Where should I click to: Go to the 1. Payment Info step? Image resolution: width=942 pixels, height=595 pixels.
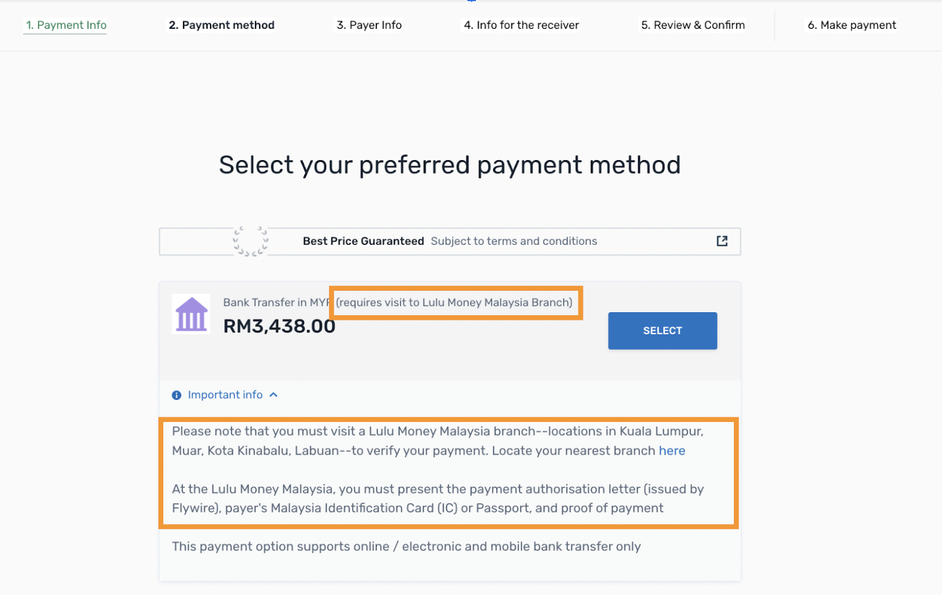66,25
